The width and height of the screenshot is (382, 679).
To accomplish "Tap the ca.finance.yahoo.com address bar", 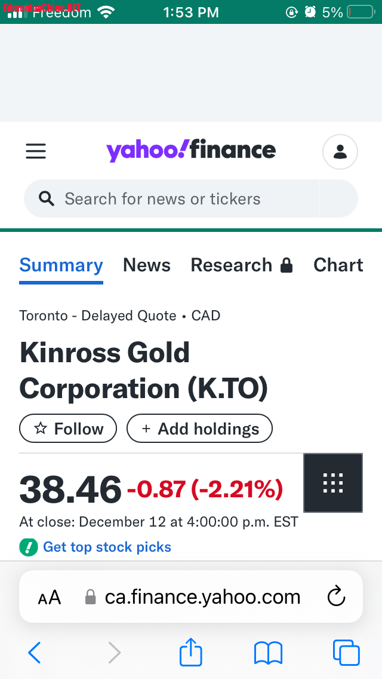I will 202,597.
